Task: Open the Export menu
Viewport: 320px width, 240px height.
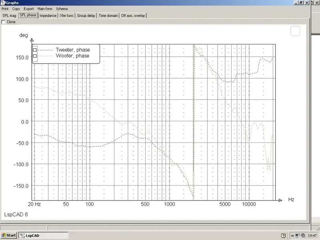Action: coord(28,9)
